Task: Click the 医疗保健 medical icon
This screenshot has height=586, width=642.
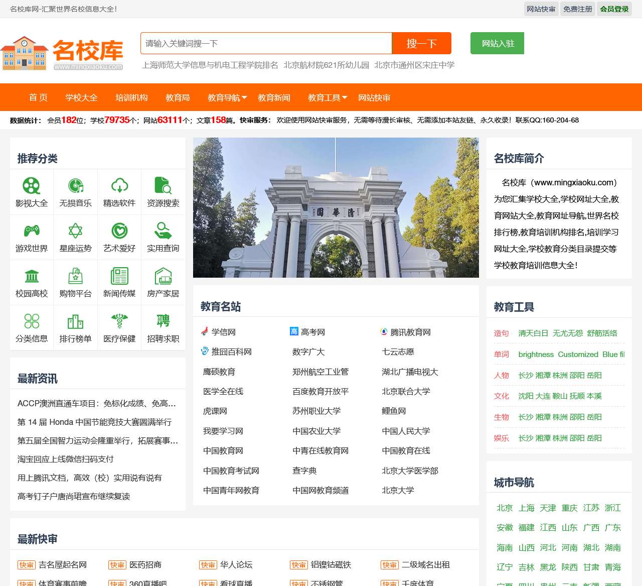Action: (x=119, y=321)
